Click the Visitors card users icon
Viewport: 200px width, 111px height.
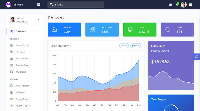point(55,30)
